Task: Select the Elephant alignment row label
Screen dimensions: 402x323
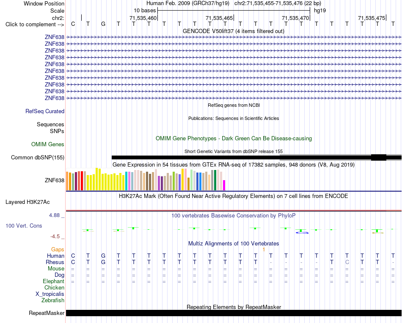Action: coord(54,281)
